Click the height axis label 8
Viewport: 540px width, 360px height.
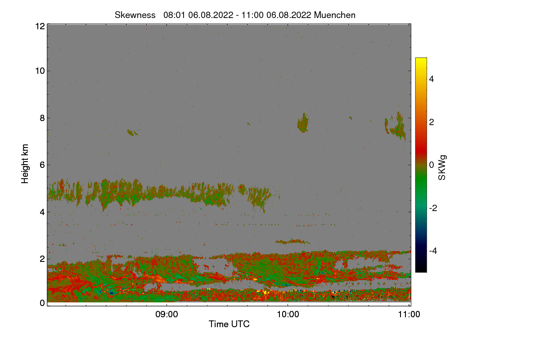pyautogui.click(x=42, y=118)
